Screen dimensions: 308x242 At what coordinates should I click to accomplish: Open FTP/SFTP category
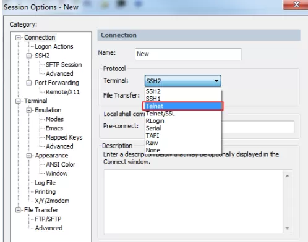[48, 219]
